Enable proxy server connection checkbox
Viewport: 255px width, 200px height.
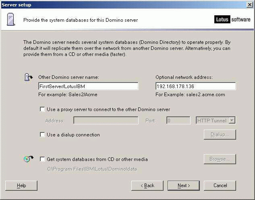click(x=42, y=109)
